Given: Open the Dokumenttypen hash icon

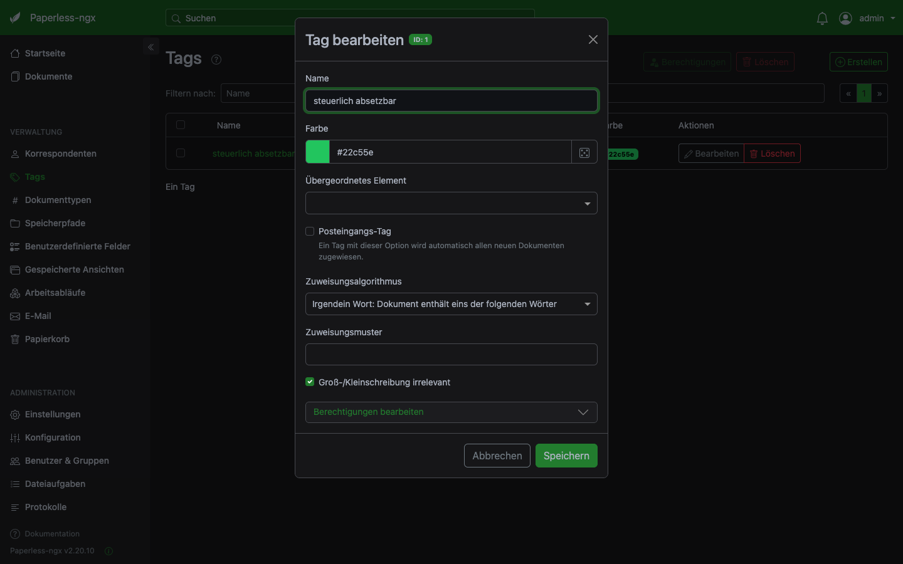Looking at the screenshot, I should [x=14, y=200].
